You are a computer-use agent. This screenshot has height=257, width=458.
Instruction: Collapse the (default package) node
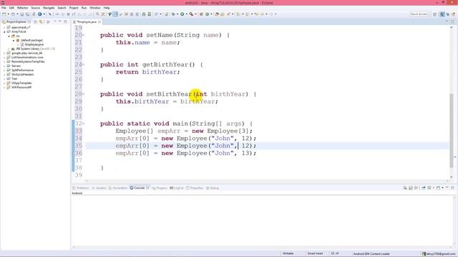pos(14,40)
